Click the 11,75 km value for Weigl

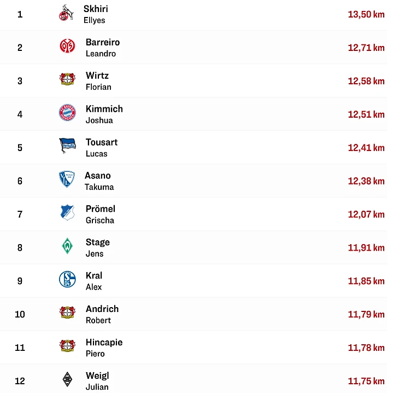[366, 381]
